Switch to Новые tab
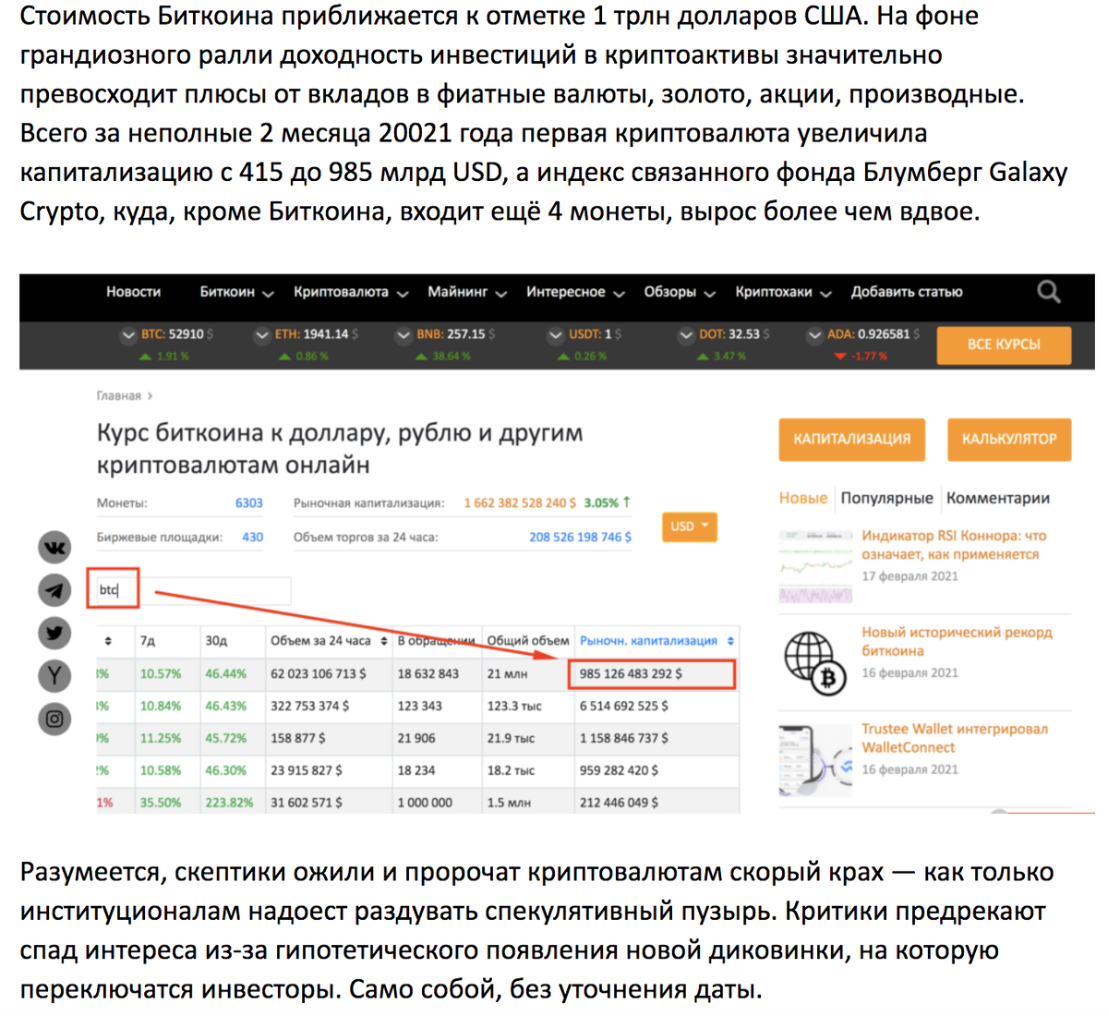 tap(803, 498)
